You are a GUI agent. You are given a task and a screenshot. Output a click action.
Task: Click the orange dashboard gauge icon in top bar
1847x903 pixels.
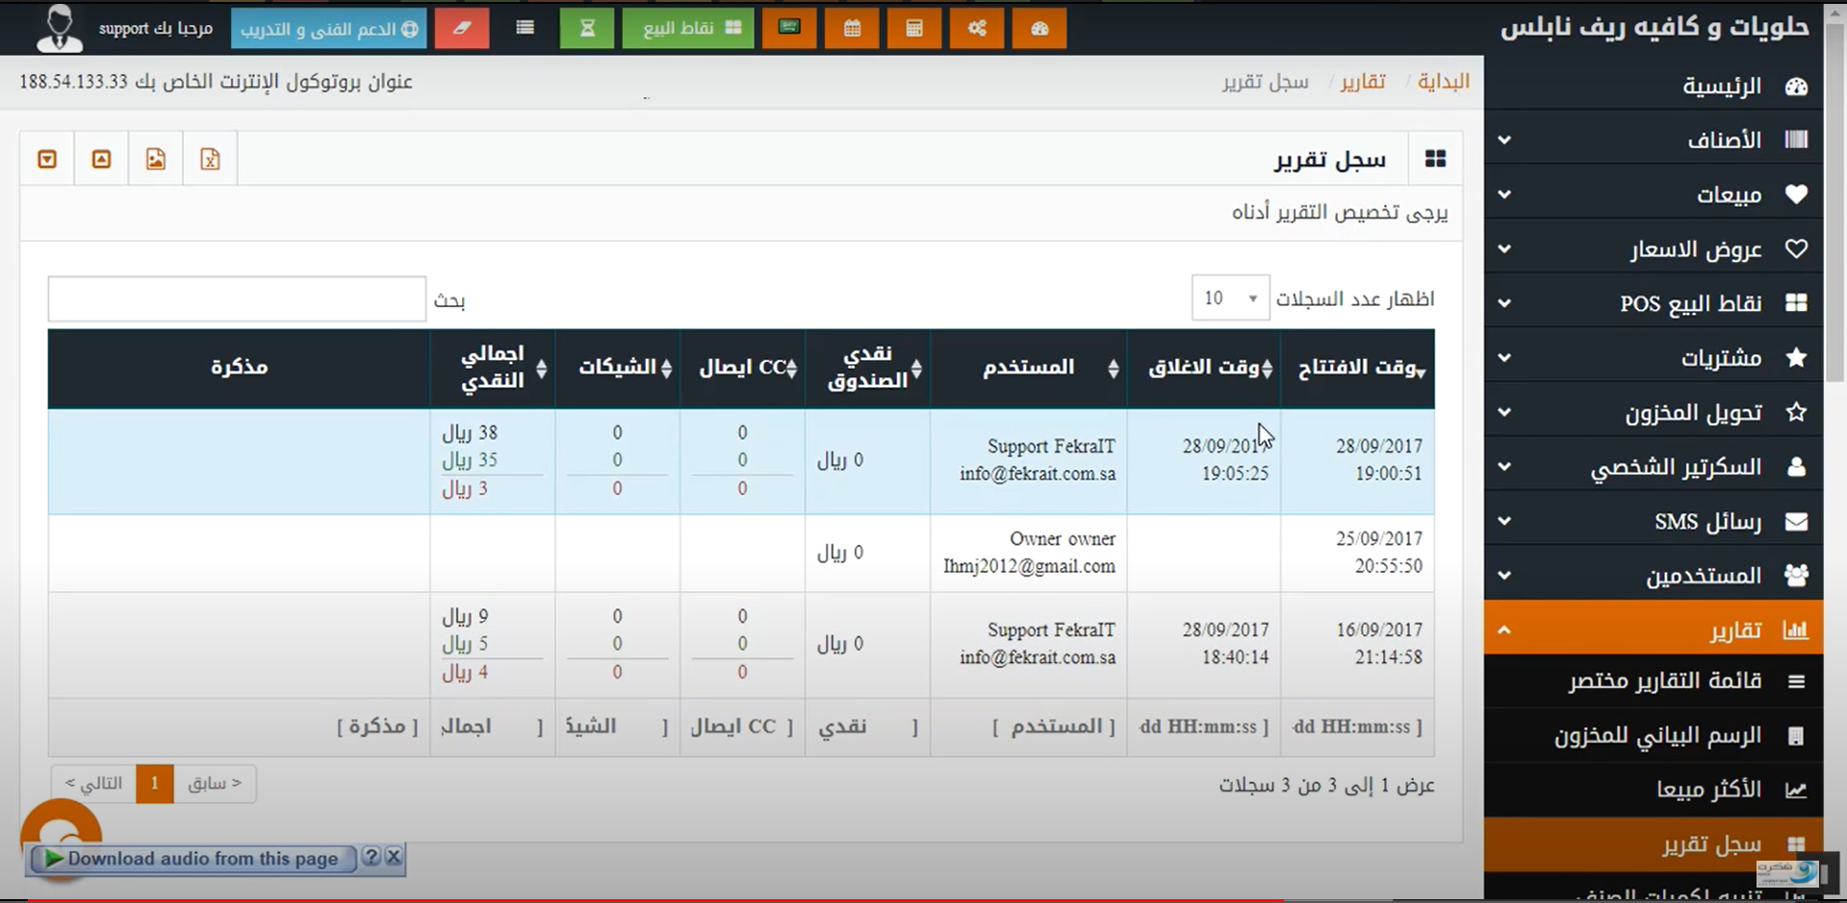(1039, 29)
